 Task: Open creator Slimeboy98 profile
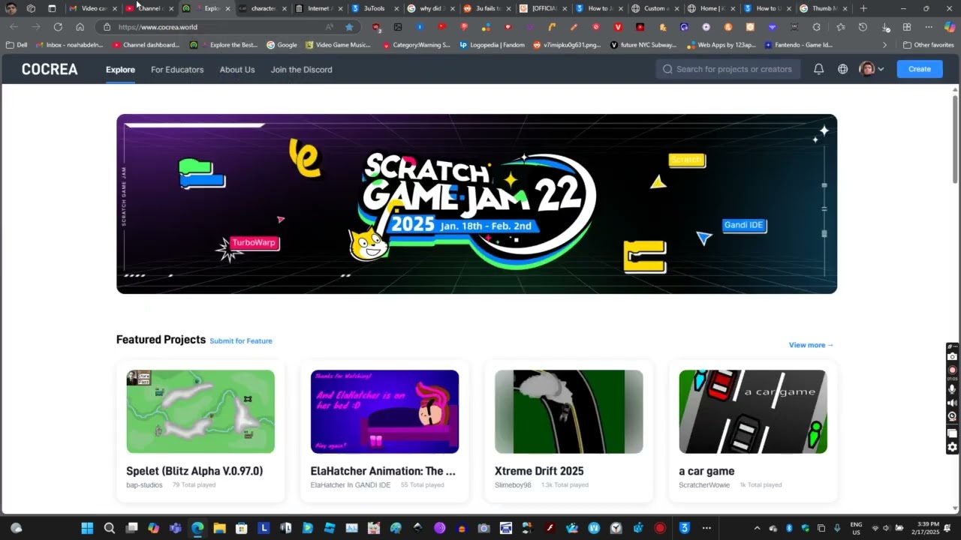click(513, 485)
